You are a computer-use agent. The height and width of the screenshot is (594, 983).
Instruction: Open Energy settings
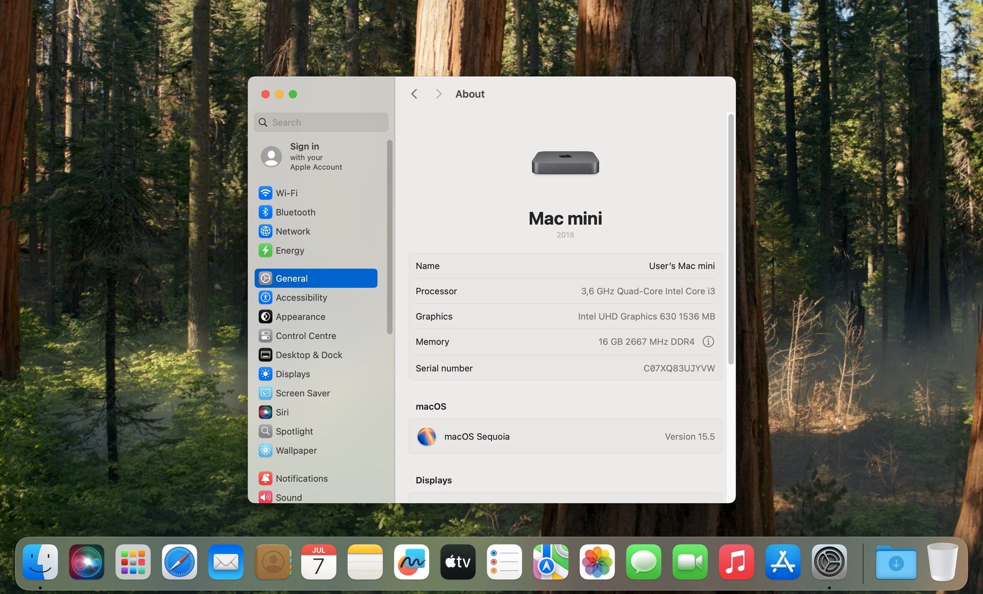click(316, 251)
